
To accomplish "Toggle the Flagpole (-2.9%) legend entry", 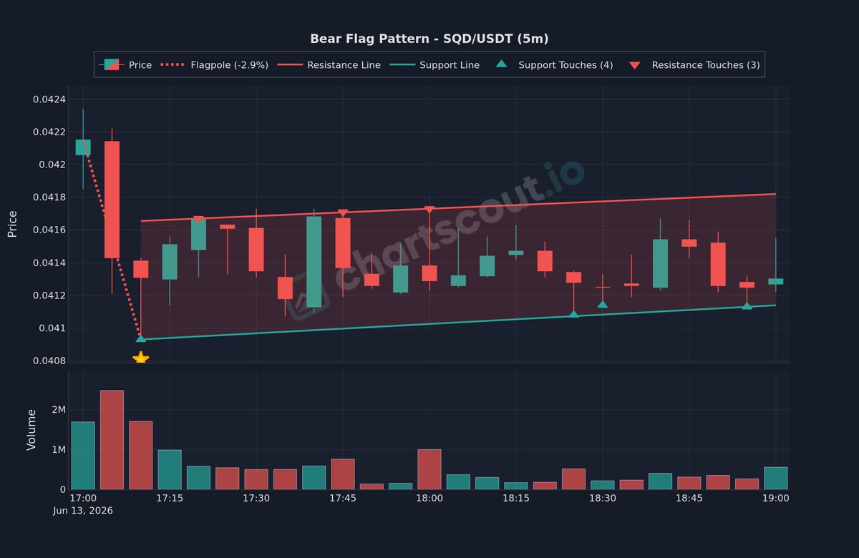I will [x=214, y=65].
